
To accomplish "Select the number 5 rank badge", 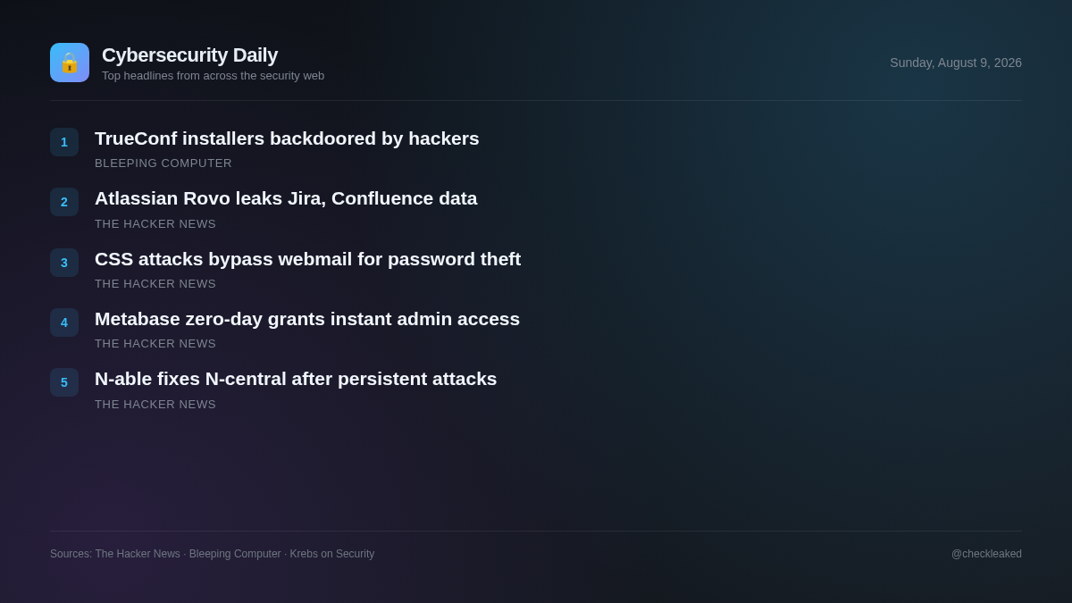I will coord(64,382).
